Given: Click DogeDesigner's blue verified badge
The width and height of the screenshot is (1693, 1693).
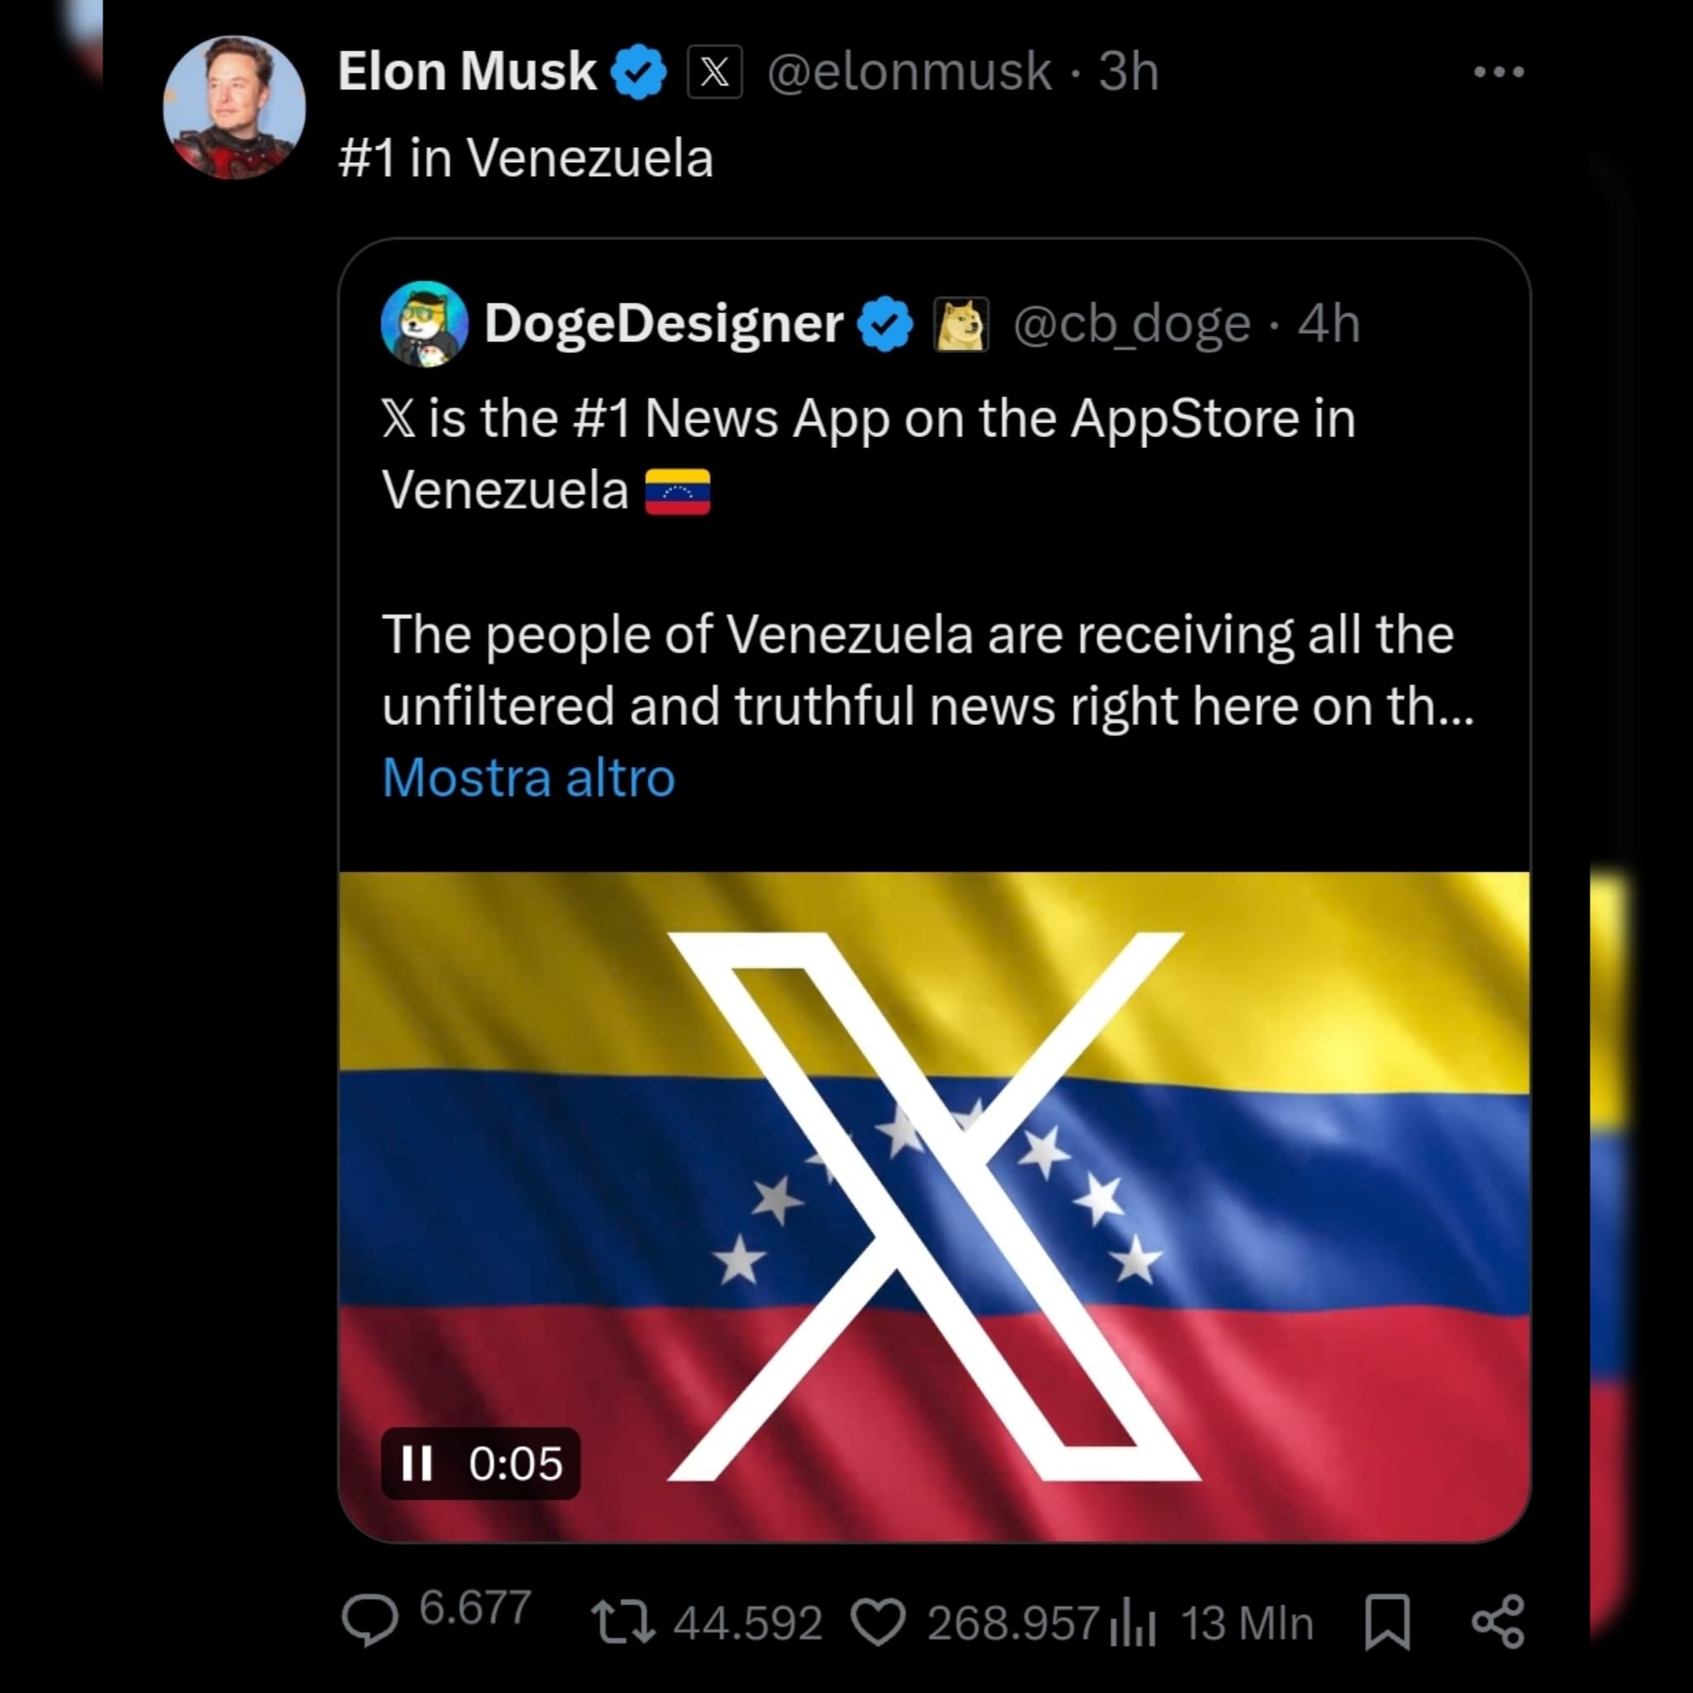Looking at the screenshot, I should coord(885,324).
